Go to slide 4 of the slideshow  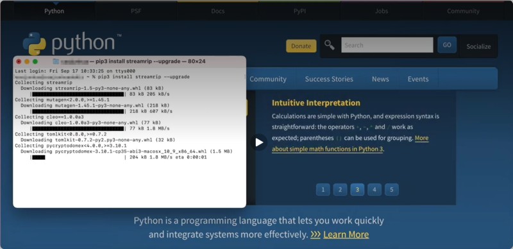coord(374,190)
